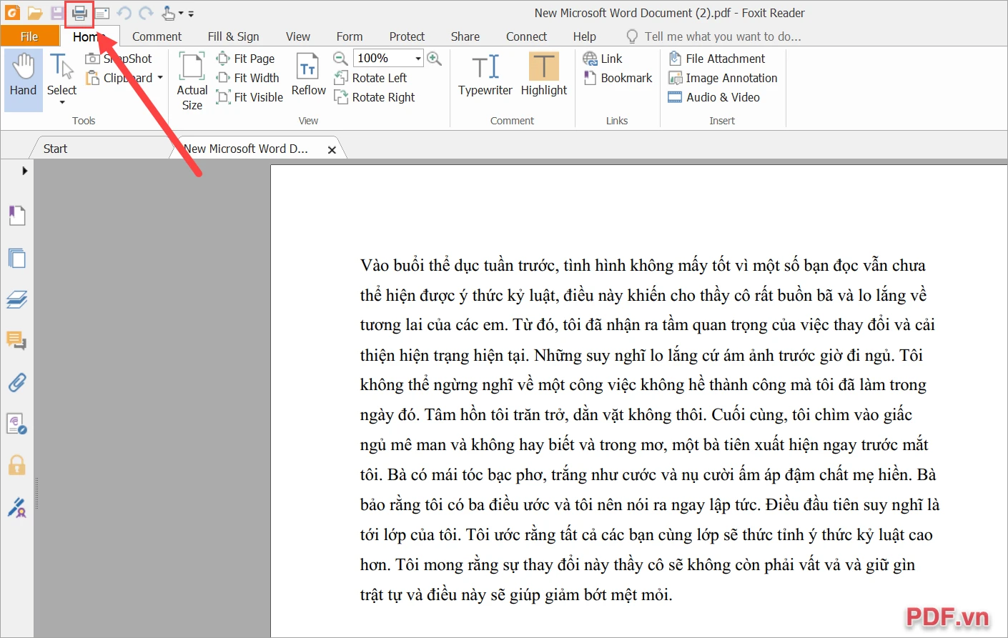
Task: Open the Security lock side panel
Action: [17, 466]
